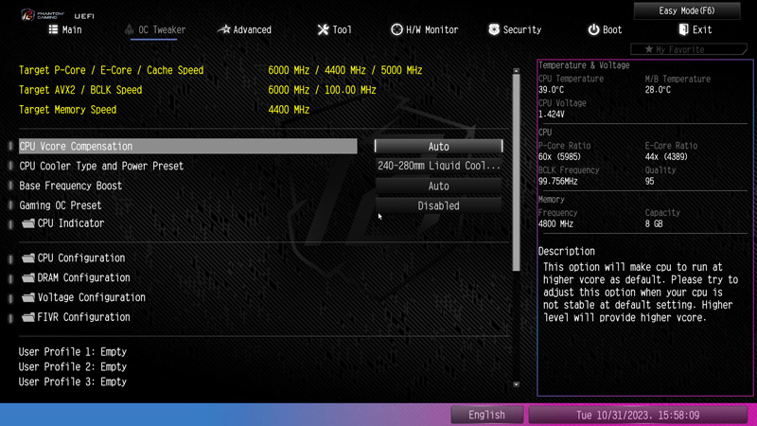Open Base Frequency Boost Auto dropdown
Image resolution: width=757 pixels, height=426 pixels.
tap(438, 186)
